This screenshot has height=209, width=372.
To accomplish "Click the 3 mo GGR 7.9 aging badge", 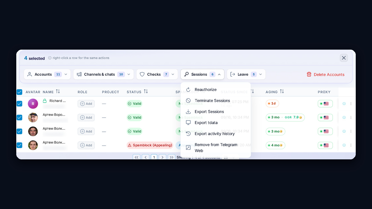I will 285,118.
